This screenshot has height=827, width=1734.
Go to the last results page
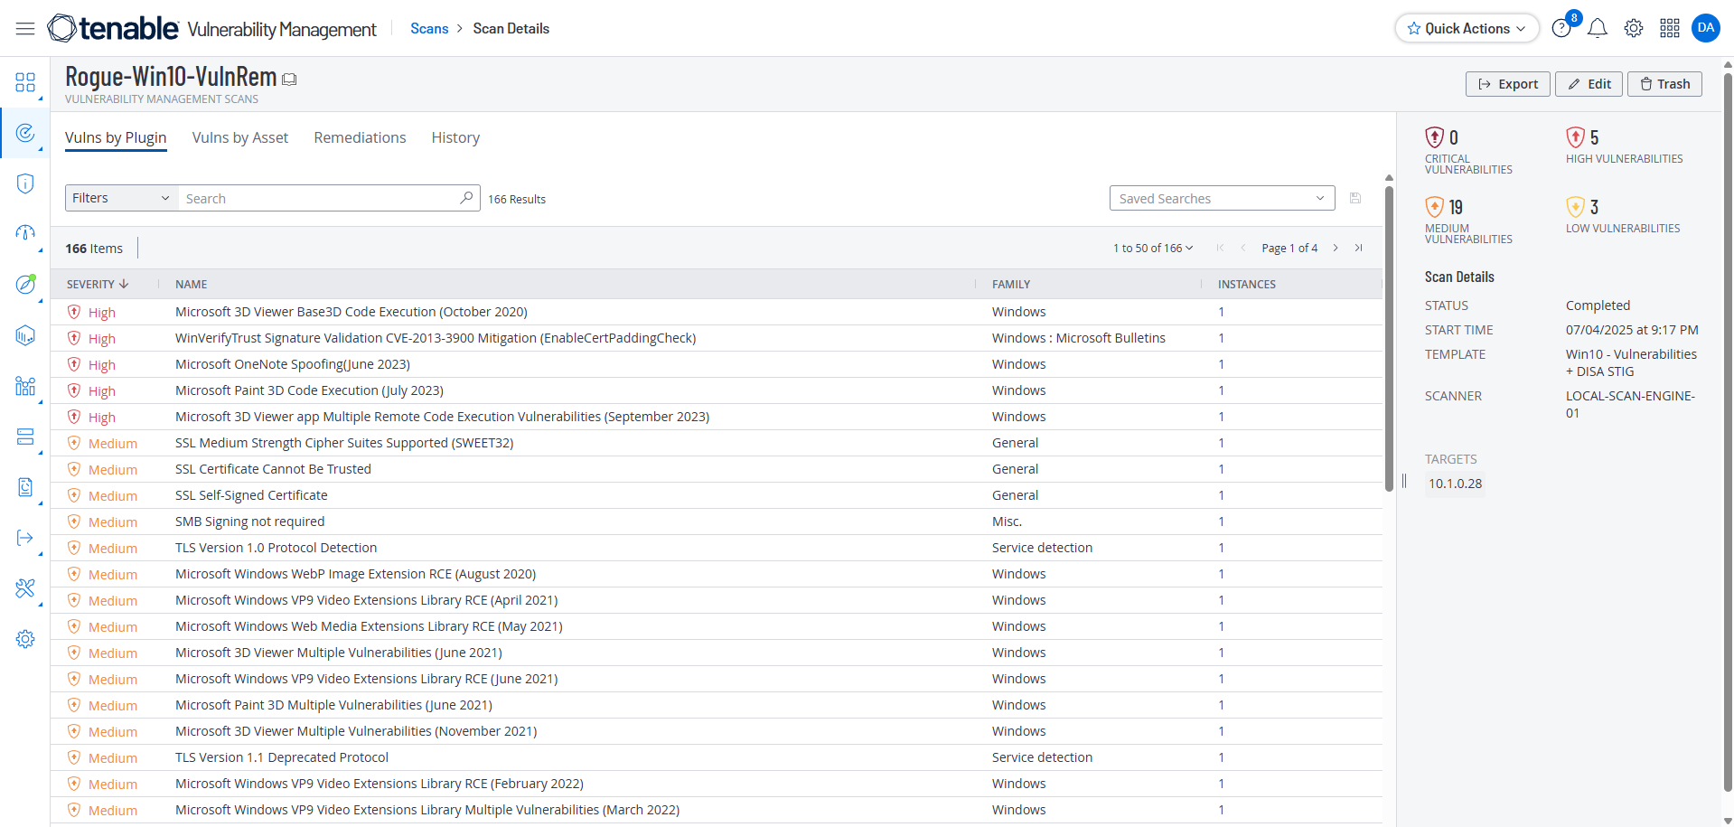click(x=1358, y=248)
